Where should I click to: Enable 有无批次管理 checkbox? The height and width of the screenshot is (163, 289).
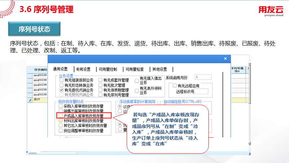click(x=100, y=85)
